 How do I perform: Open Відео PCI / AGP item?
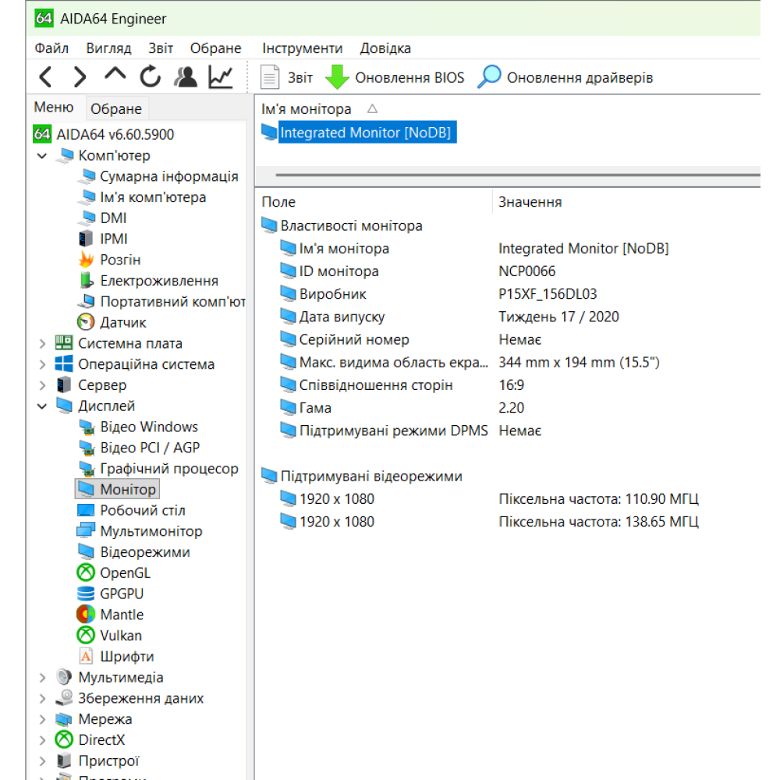click(x=140, y=448)
